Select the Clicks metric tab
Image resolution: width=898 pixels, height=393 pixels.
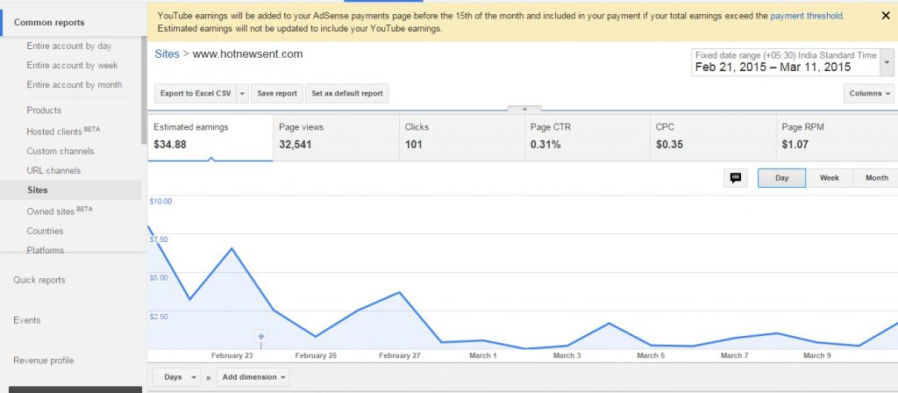[461, 137]
